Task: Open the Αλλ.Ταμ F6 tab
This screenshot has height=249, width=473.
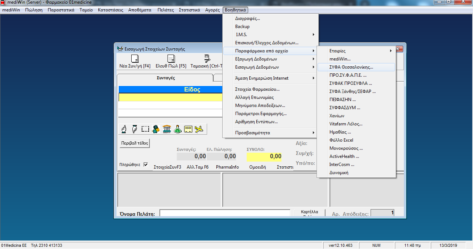Action: pos(197,167)
